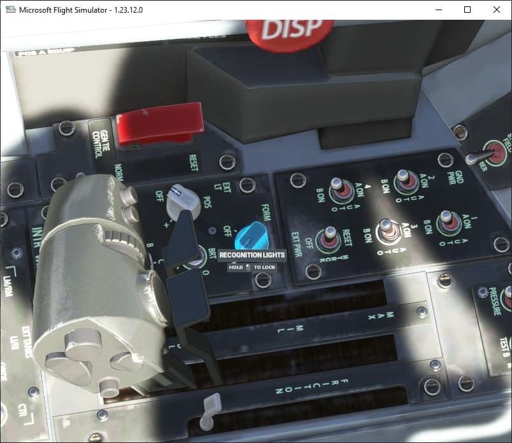The image size is (512, 443).
Task: Push the red DISP button
Action: click(x=290, y=34)
